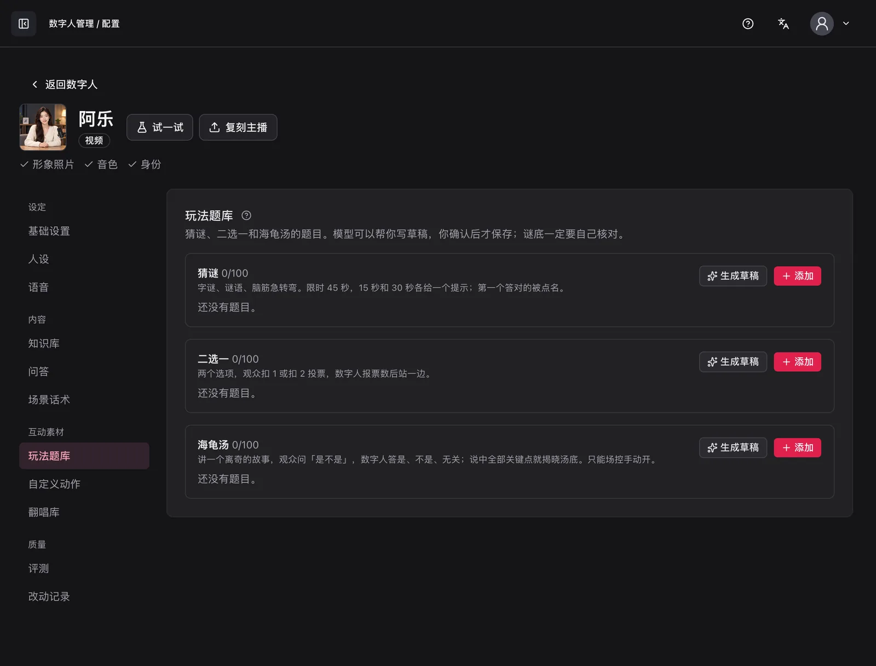
Task: Click the 海龟汤 0/100 heading
Action: tap(228, 445)
